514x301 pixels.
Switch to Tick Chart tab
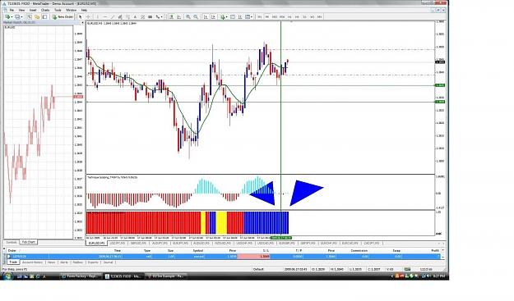[29, 242]
